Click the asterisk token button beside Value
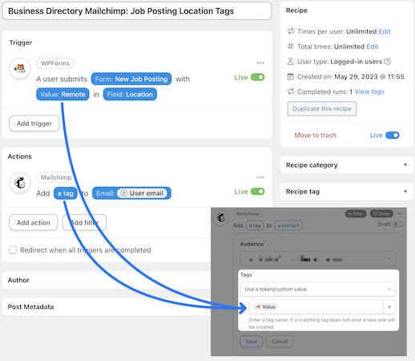 point(389,306)
